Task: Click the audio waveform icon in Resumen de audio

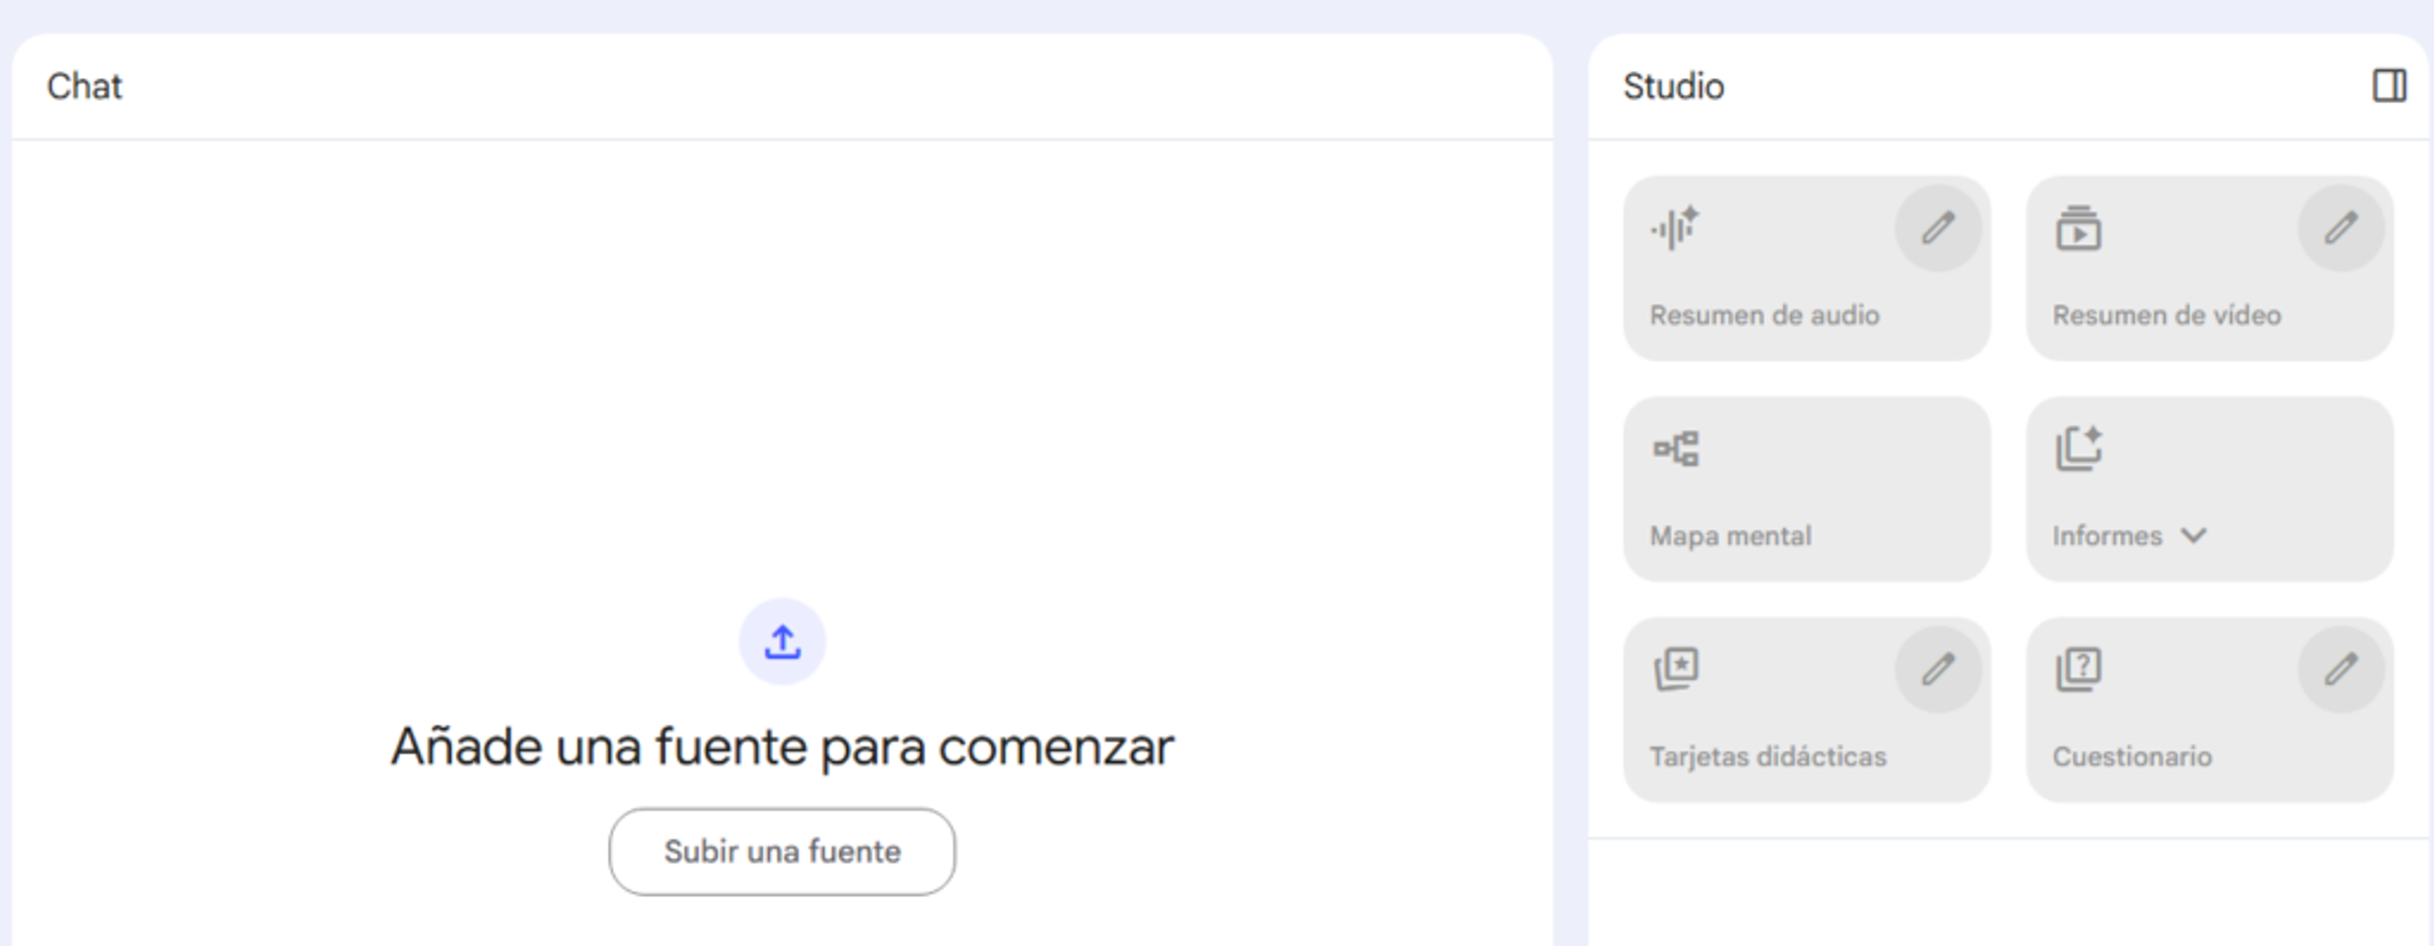Action: pyautogui.click(x=1675, y=229)
